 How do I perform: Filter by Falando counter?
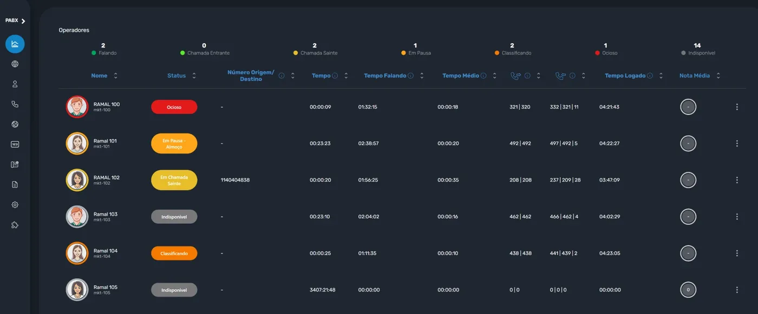tap(103, 49)
